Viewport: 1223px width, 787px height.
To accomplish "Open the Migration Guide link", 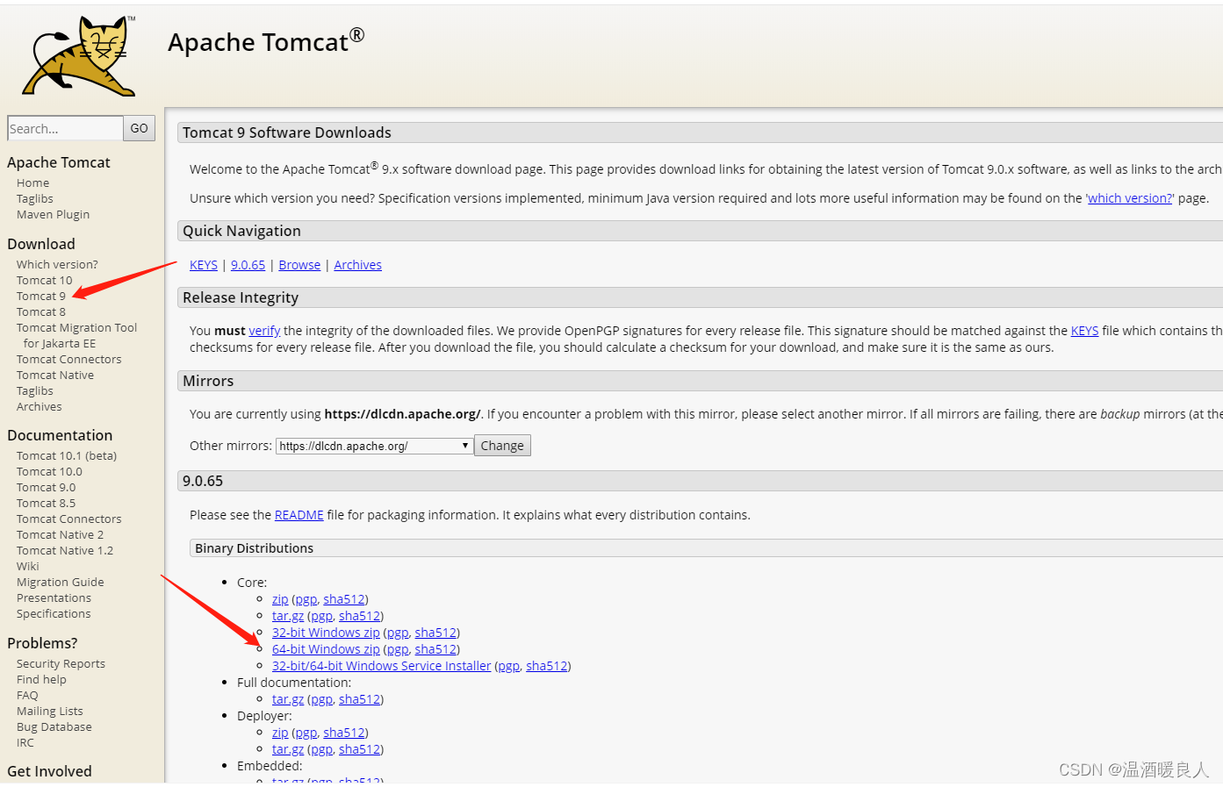I will click(x=61, y=583).
